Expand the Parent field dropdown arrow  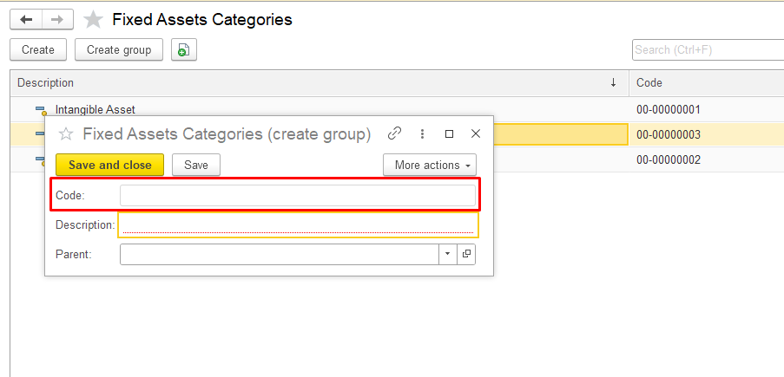pos(447,254)
